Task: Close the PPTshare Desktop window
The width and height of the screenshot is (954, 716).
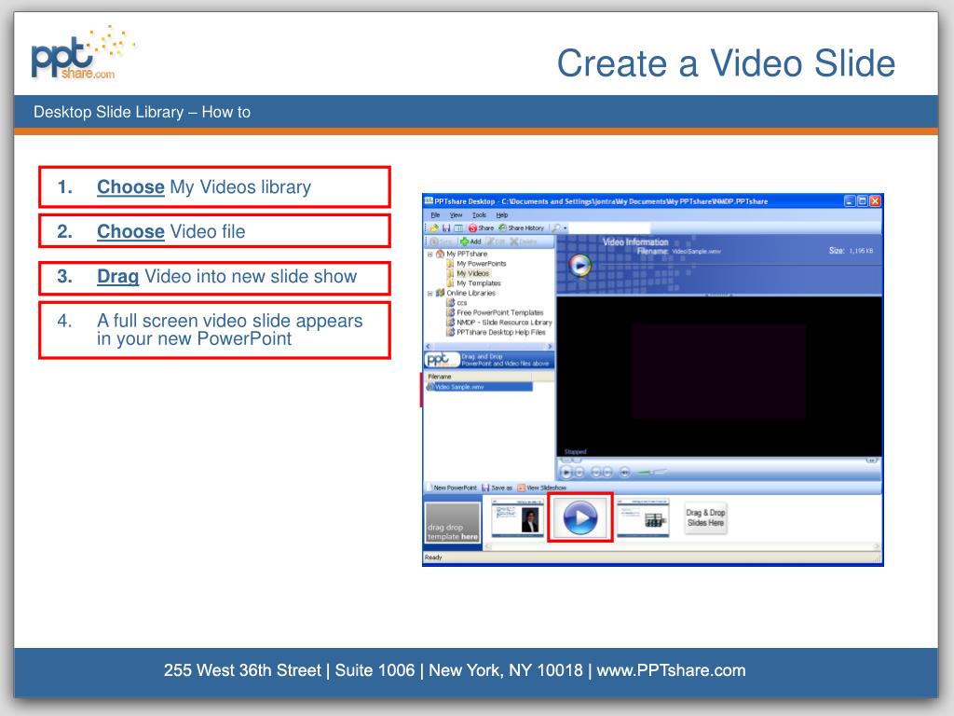Action: 875,201
